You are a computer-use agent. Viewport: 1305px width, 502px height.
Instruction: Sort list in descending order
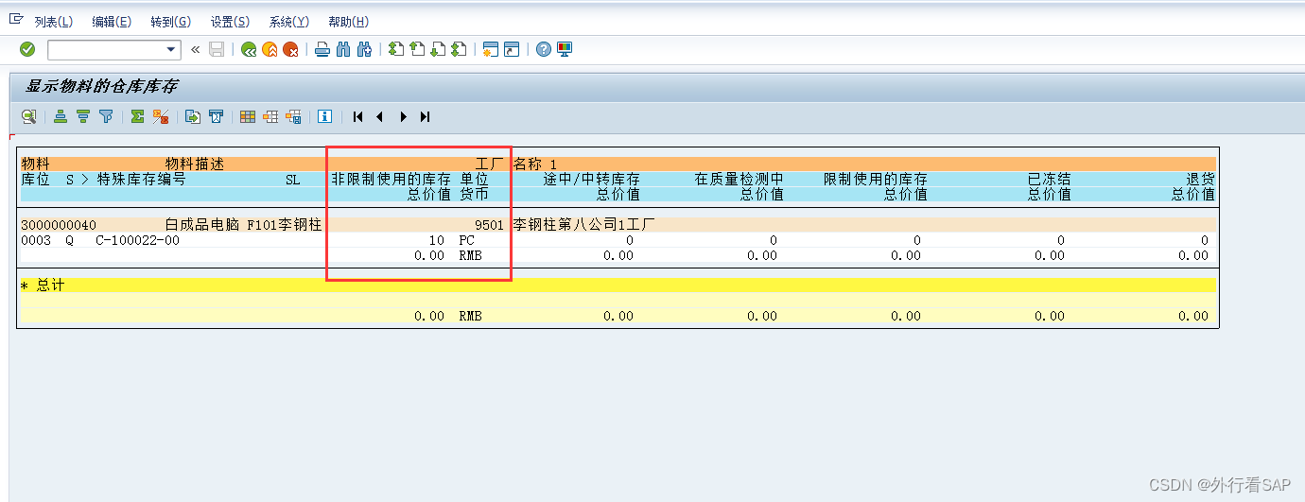click(x=83, y=116)
